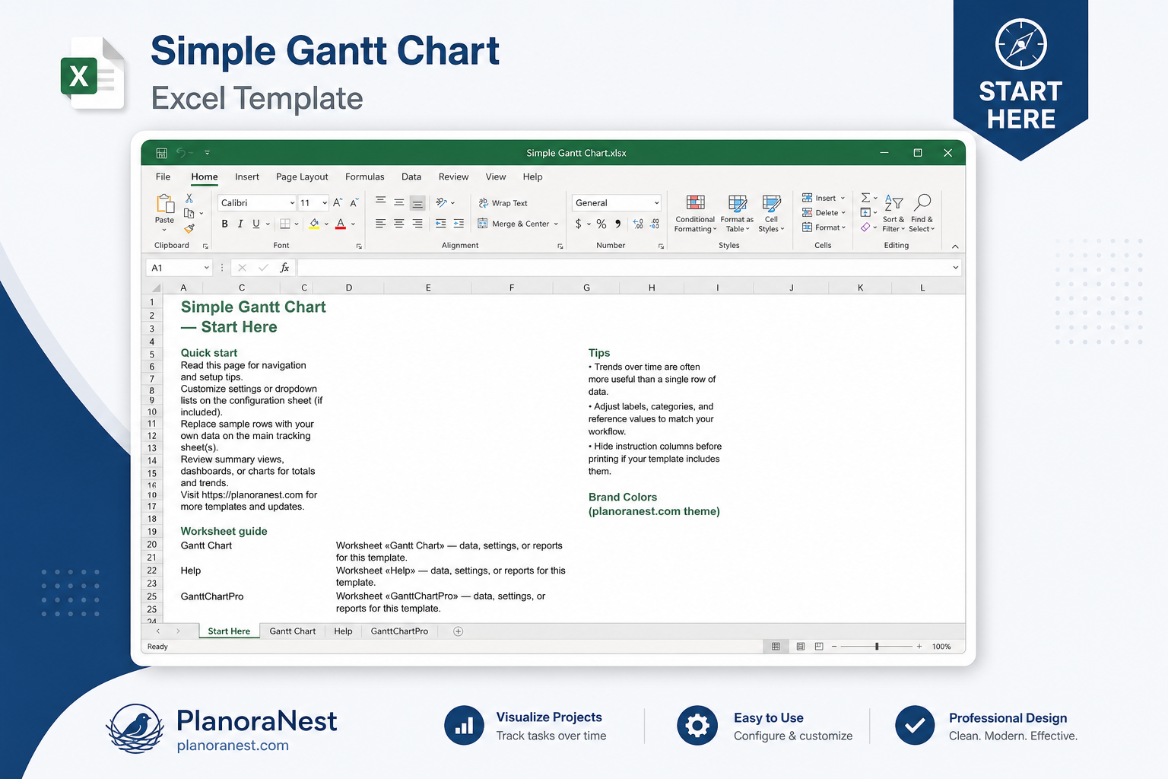Image resolution: width=1168 pixels, height=779 pixels.
Task: Toggle Bold formatting
Action: point(224,224)
